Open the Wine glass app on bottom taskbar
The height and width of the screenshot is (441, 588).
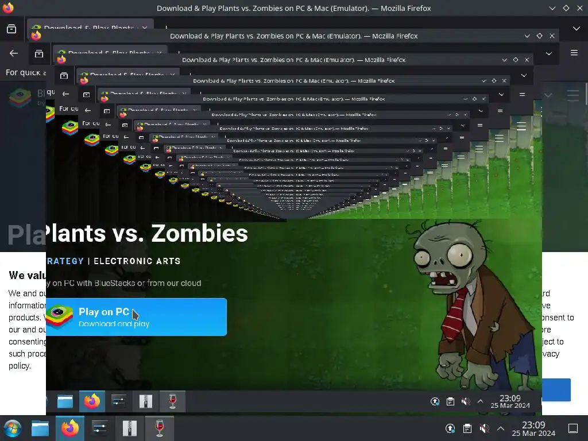coord(160,428)
